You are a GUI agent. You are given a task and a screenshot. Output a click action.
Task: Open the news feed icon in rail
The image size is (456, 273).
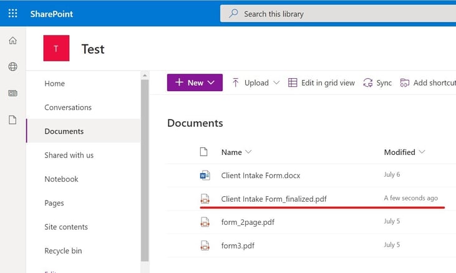[12, 93]
